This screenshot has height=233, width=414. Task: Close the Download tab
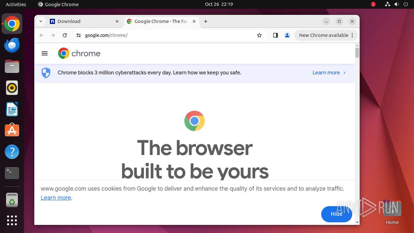pos(117,21)
